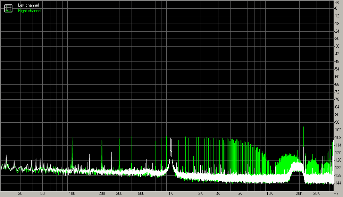Screen dimensions: 343x197
Task: Click the "dB" axis unit label
Action: [x=336, y=3]
